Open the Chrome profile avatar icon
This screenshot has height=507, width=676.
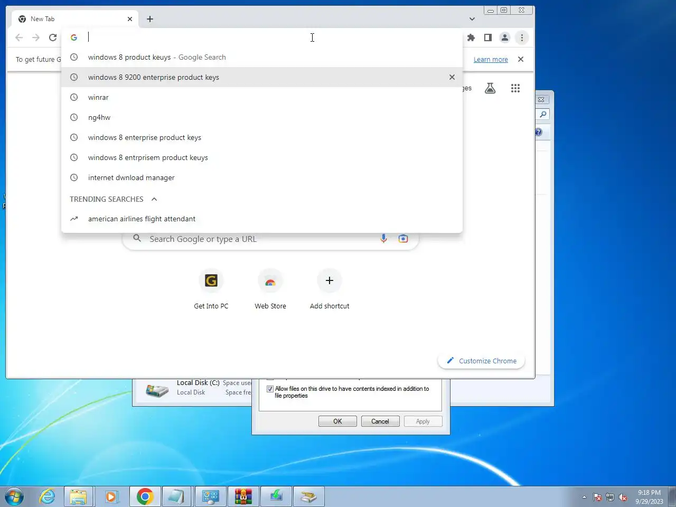(505, 37)
